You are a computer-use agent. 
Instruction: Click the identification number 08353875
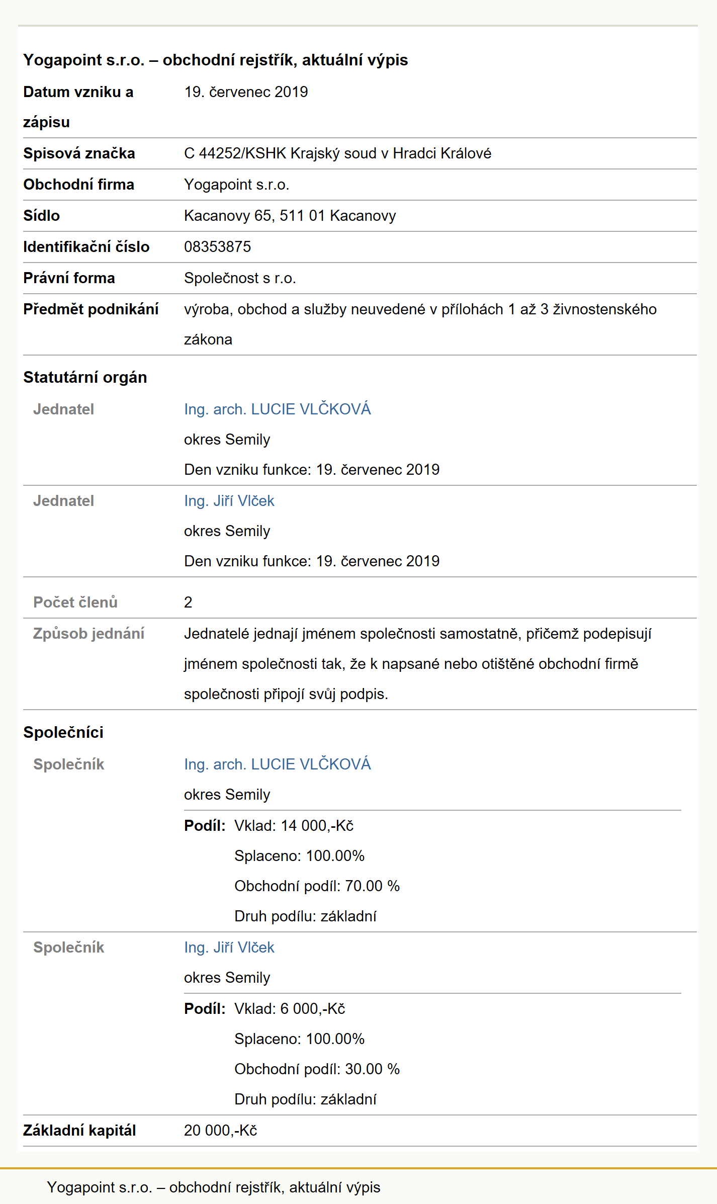(x=217, y=247)
